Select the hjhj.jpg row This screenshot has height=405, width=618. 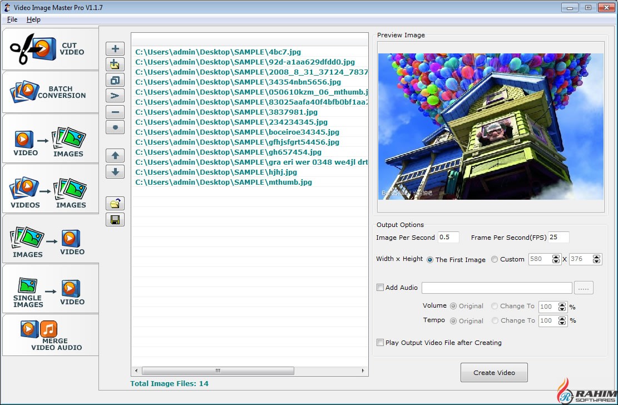(x=250, y=172)
